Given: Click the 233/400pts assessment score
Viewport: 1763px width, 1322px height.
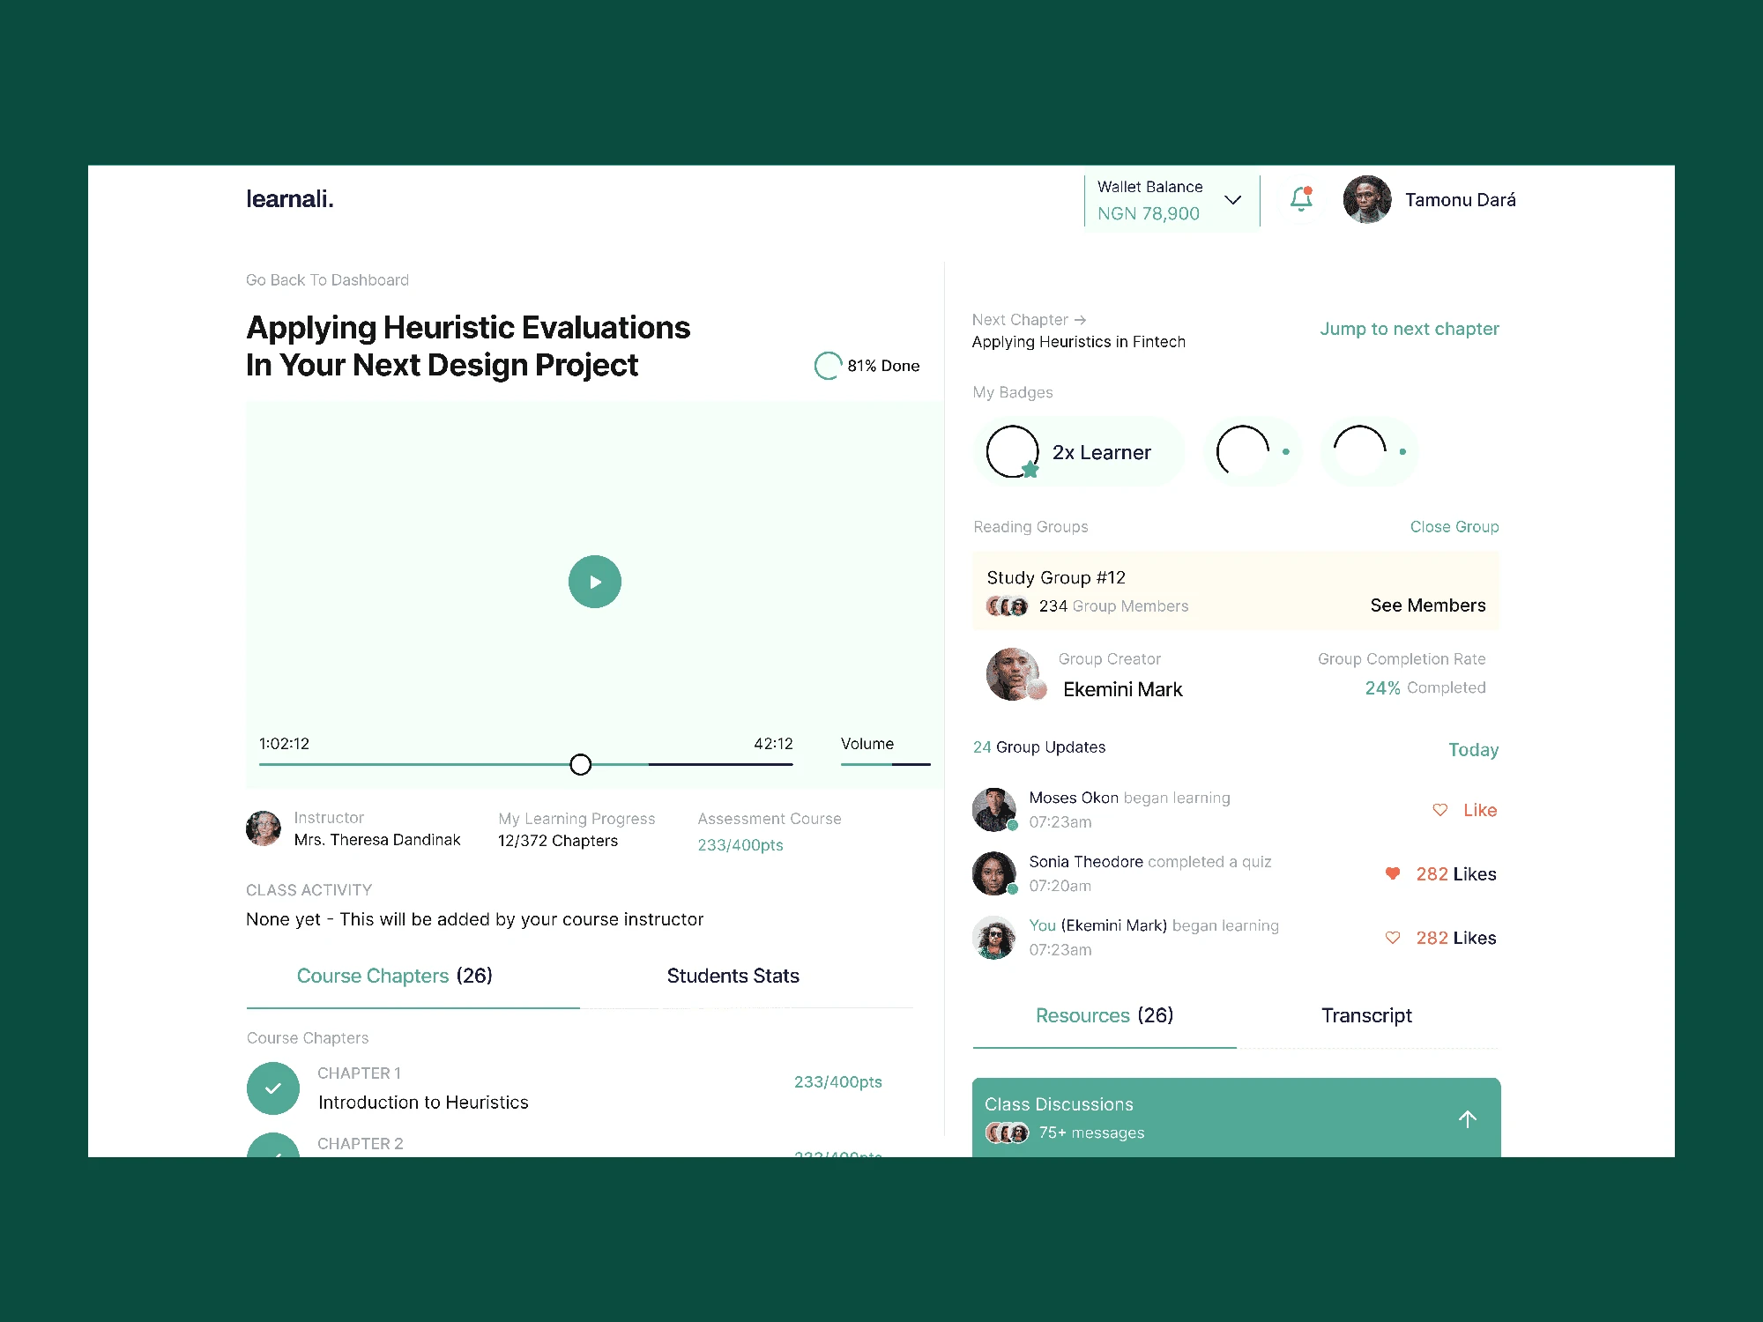Looking at the screenshot, I should coord(740,845).
